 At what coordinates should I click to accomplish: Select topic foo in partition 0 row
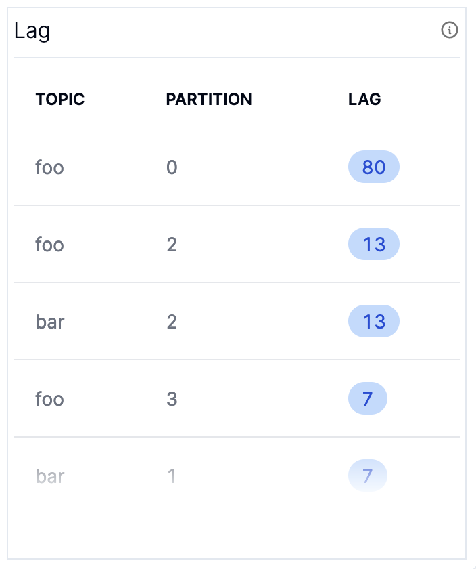[49, 167]
